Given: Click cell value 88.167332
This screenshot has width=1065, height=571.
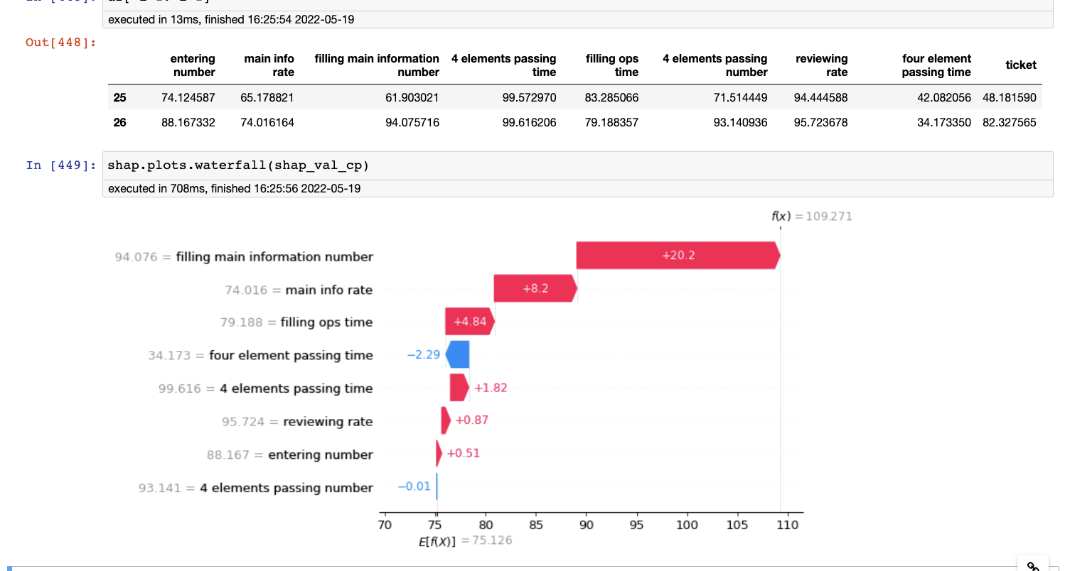Looking at the screenshot, I should (188, 122).
